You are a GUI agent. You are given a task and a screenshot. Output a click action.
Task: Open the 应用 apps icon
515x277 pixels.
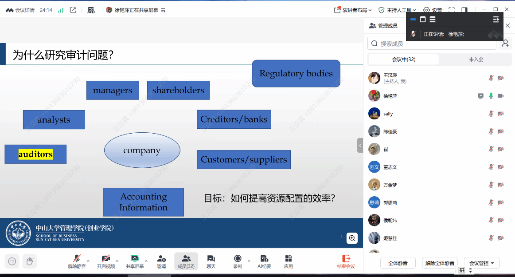point(289,261)
